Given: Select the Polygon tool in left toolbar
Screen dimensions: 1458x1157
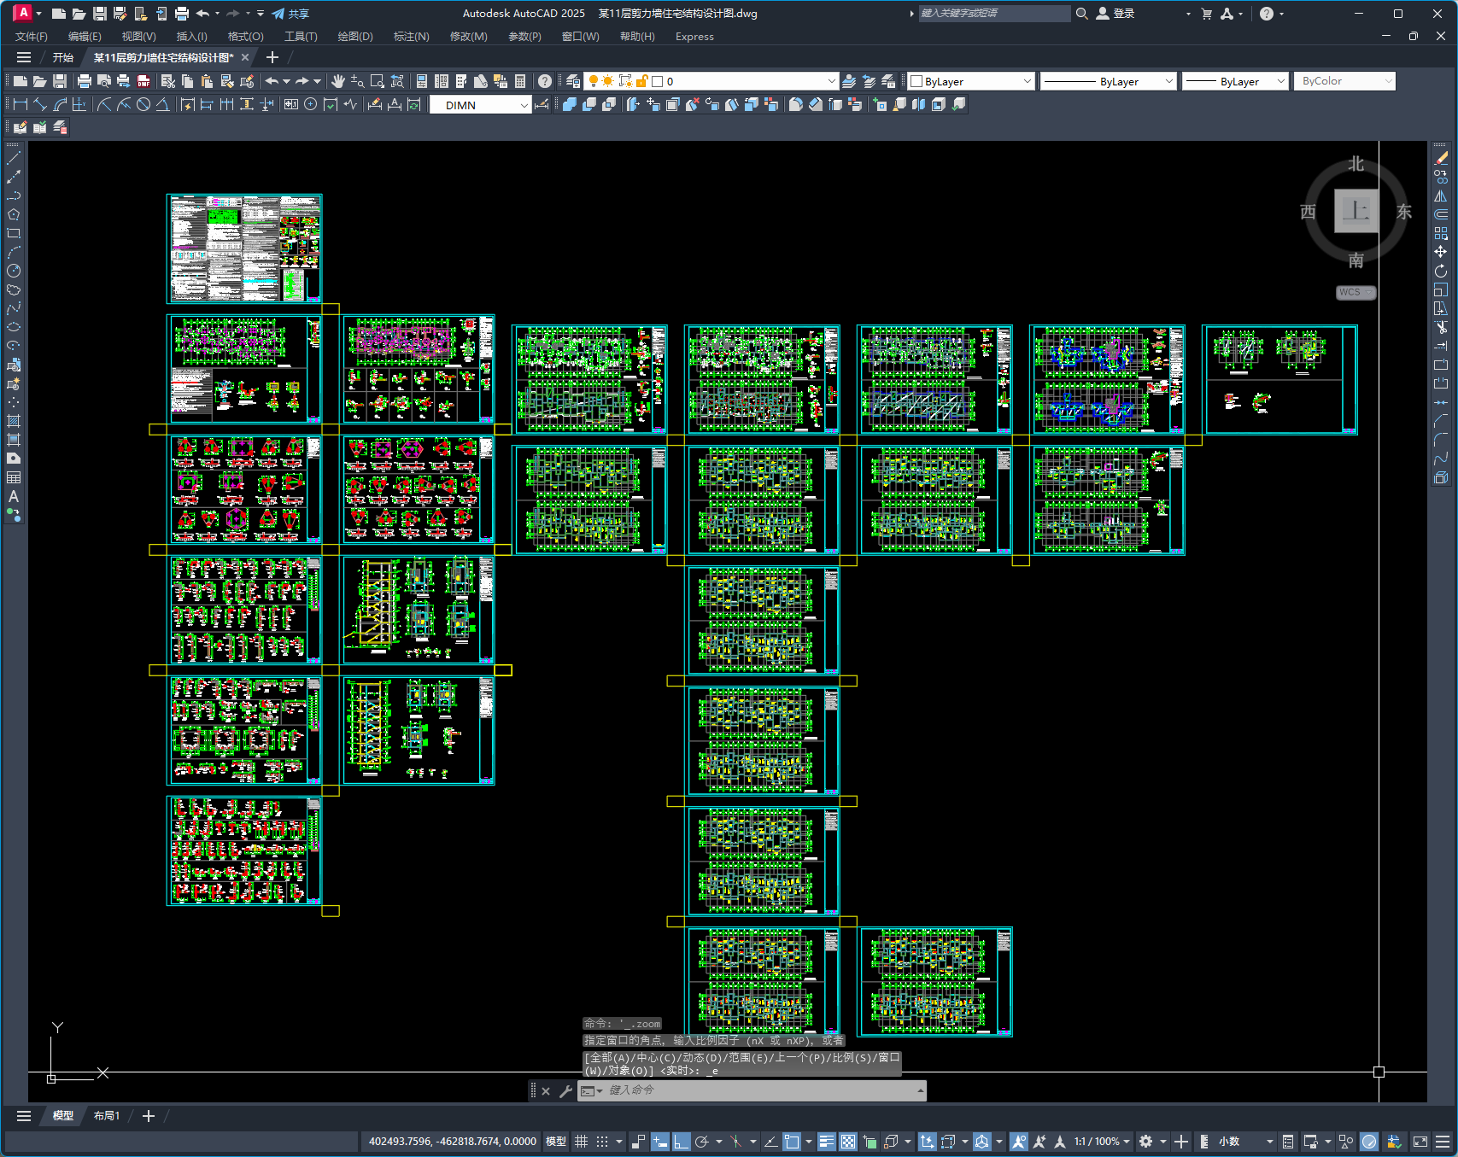Looking at the screenshot, I should (x=14, y=214).
